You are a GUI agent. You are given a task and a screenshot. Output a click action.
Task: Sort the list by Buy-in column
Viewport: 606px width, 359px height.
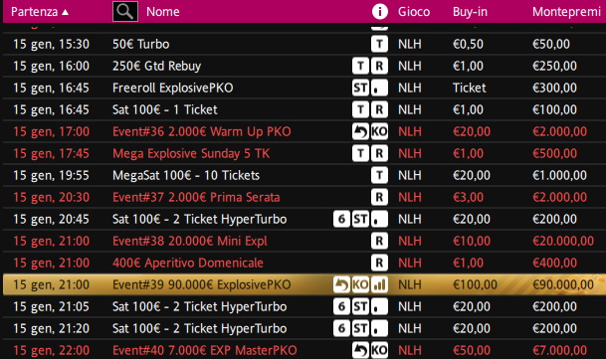pos(470,12)
